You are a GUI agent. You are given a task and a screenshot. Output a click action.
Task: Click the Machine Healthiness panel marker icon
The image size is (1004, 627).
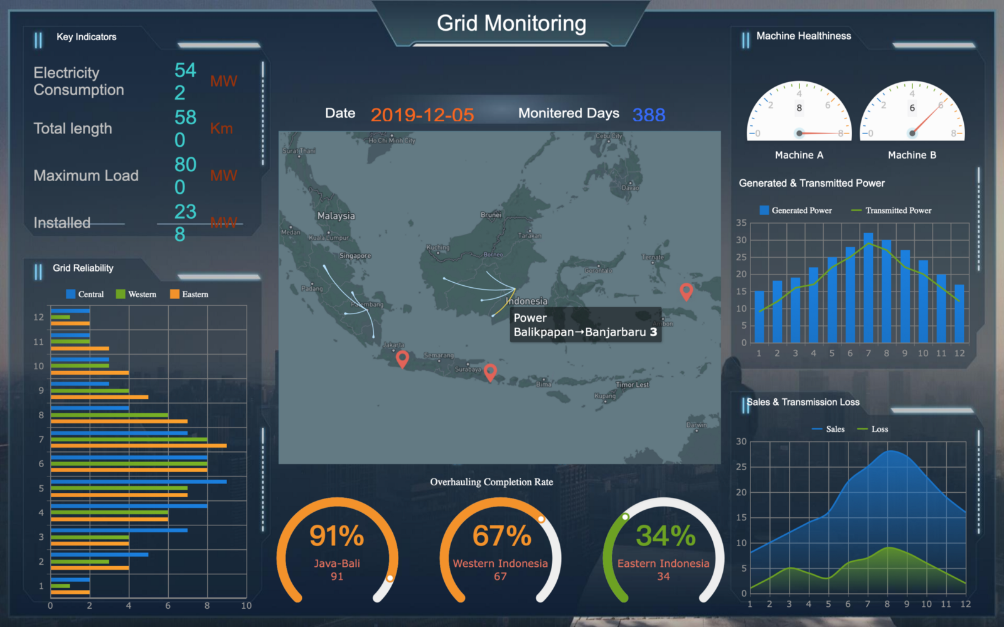click(x=745, y=40)
